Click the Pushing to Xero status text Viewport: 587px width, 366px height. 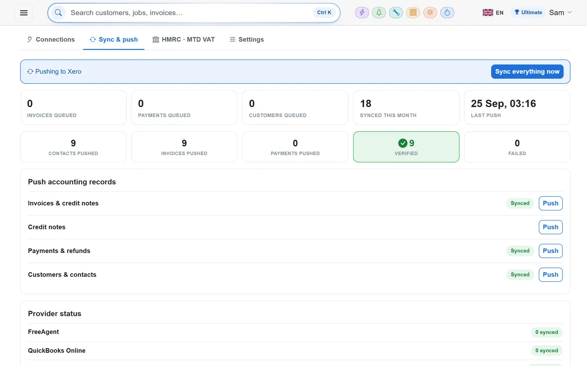click(58, 71)
